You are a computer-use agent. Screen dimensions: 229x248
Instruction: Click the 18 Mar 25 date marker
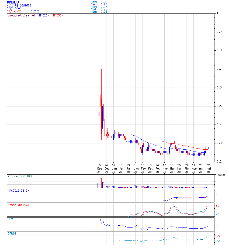[x=172, y=168]
